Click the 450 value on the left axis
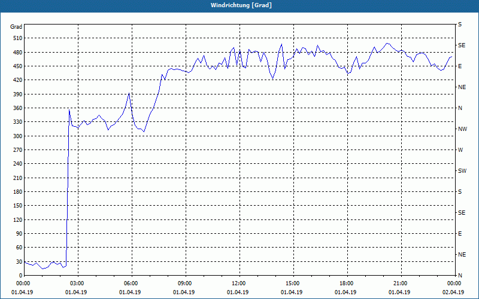The height and width of the screenshot is (299, 479). click(x=18, y=66)
